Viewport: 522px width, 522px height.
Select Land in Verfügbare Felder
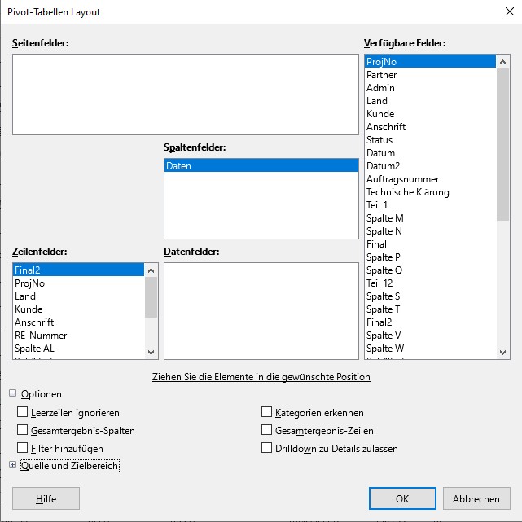(x=430, y=100)
